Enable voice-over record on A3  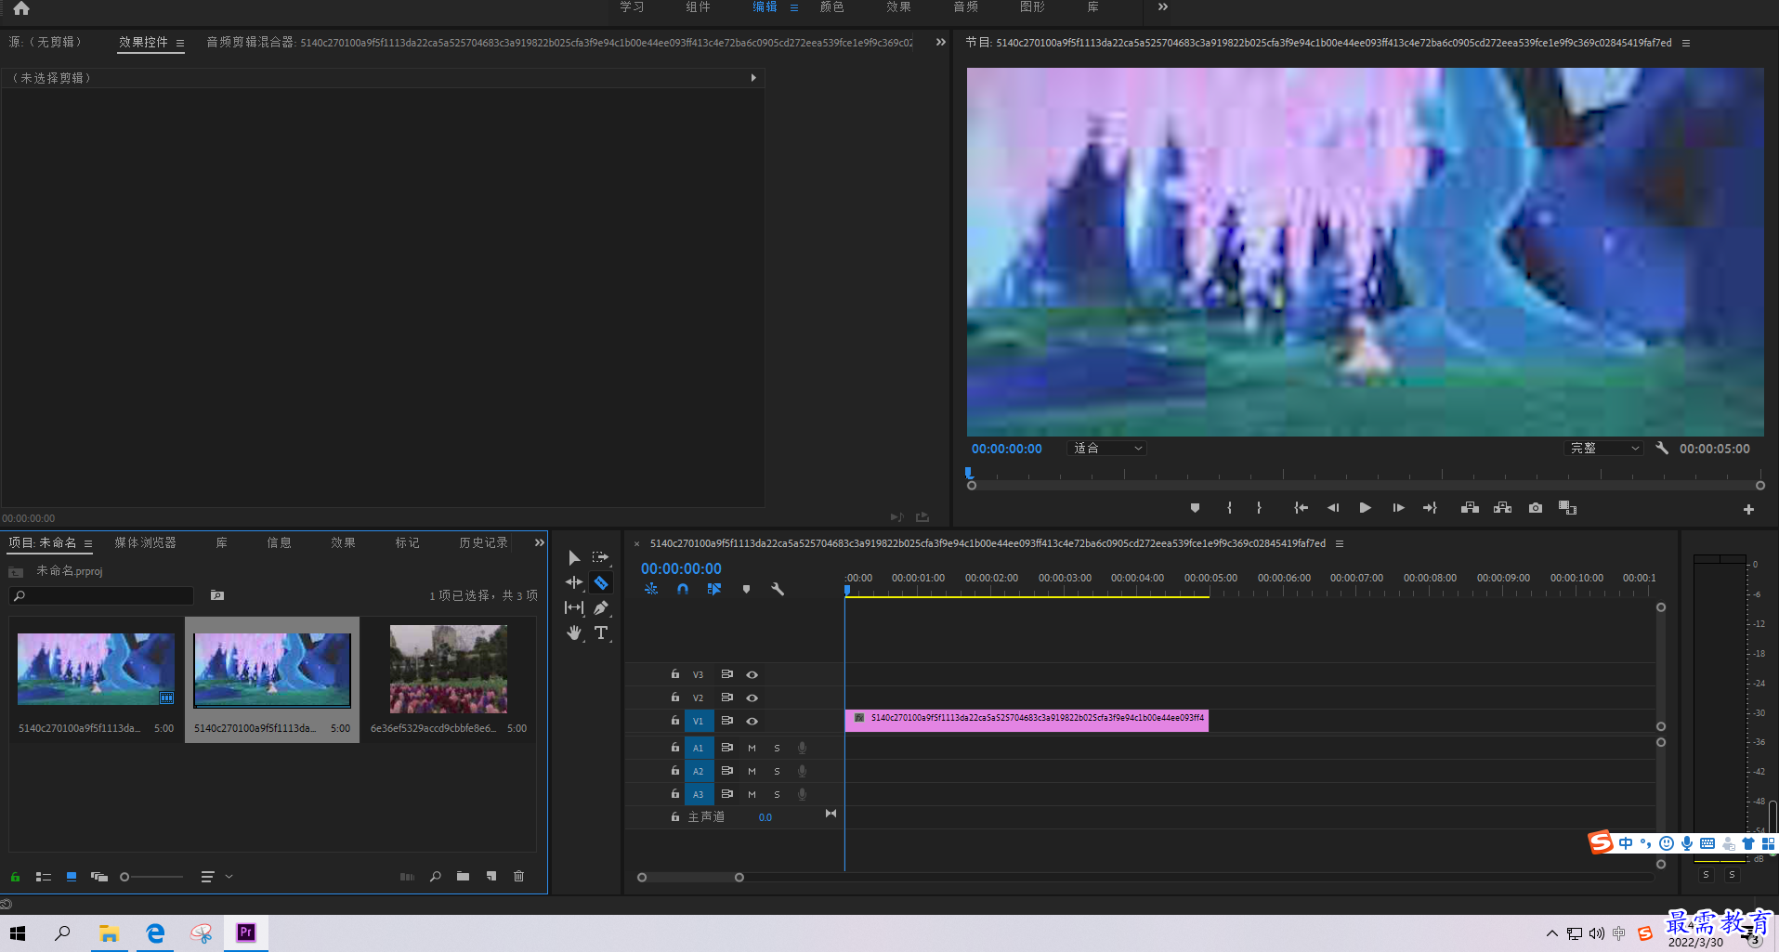coord(802,794)
